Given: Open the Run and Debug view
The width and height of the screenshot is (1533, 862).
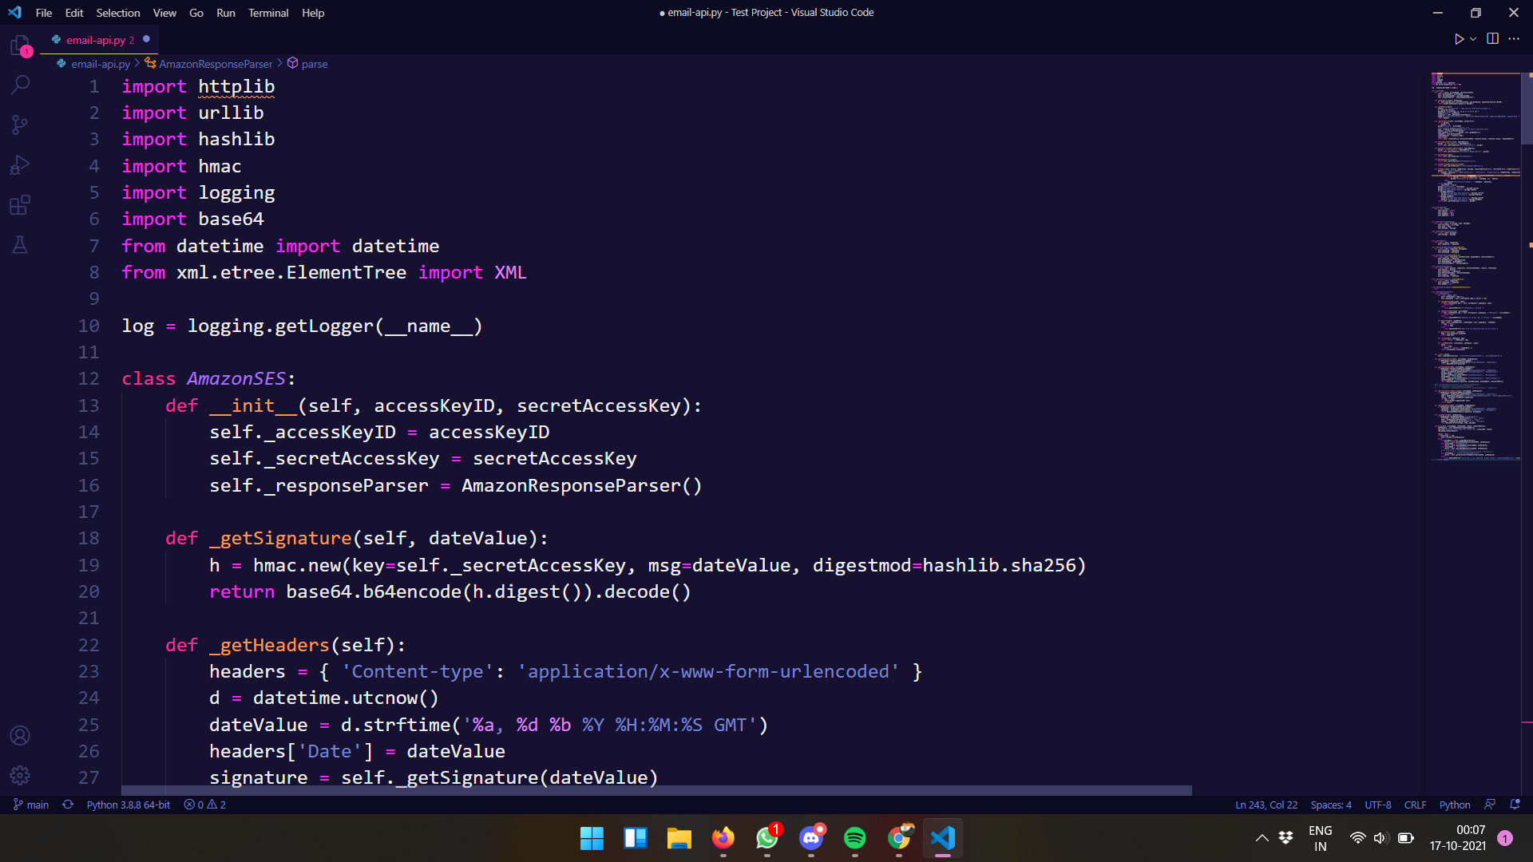Looking at the screenshot, I should pyautogui.click(x=20, y=165).
